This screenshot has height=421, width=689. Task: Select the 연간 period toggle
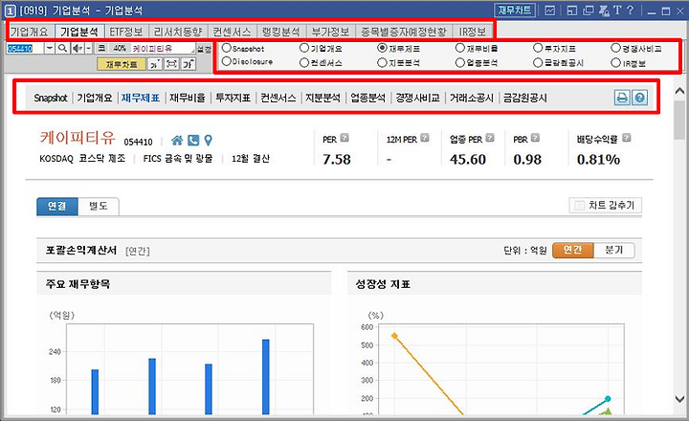tap(573, 250)
